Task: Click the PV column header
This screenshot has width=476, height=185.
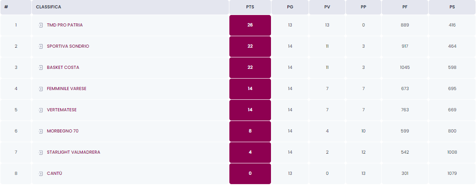Action: pyautogui.click(x=327, y=7)
